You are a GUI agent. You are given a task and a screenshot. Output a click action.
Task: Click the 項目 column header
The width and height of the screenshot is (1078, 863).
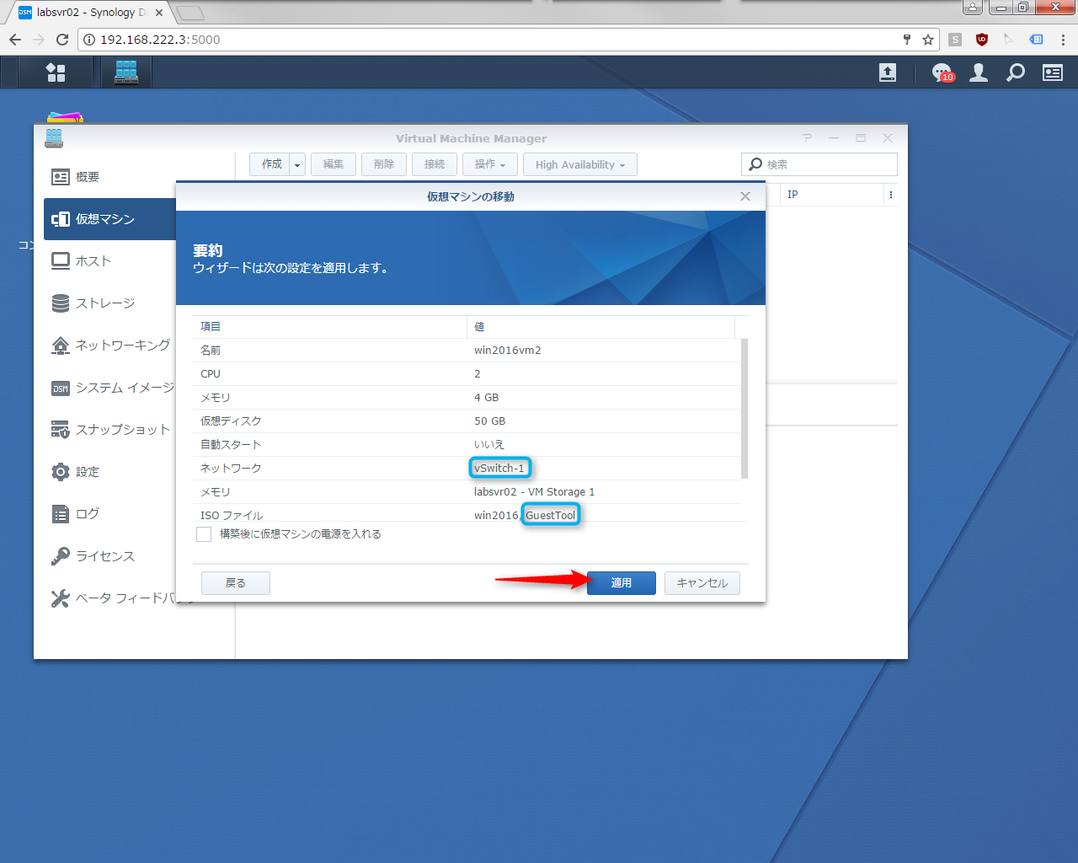(x=329, y=327)
